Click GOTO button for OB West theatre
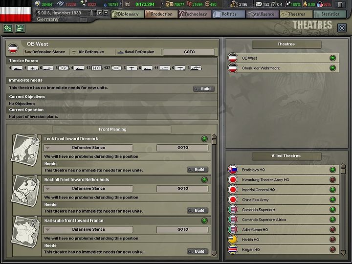The width and height of the screenshot is (352, 264). tap(189, 52)
